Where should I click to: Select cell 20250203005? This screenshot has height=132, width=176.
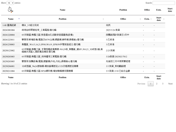pos(11,61)
